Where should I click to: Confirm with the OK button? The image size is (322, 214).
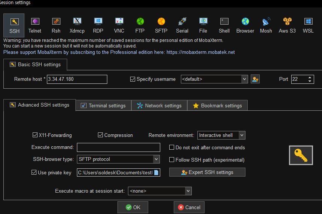(132, 207)
